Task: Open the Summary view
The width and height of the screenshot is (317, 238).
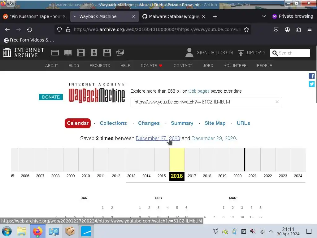Action: click(x=182, y=123)
